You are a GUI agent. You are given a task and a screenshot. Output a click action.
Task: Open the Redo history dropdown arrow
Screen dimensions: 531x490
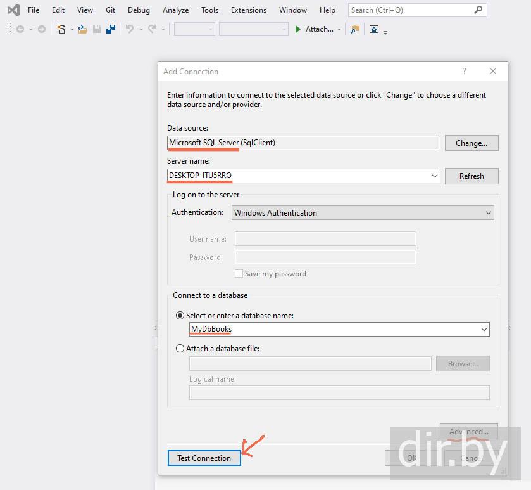pos(163,30)
